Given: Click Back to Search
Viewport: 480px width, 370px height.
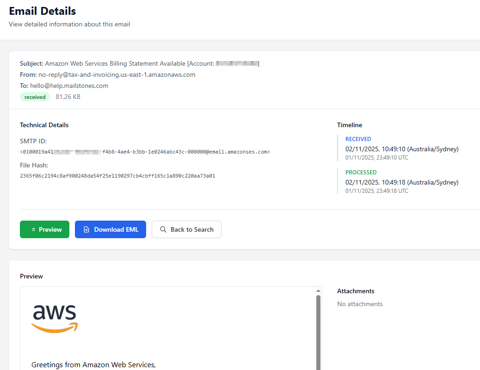Looking at the screenshot, I should click(x=186, y=229).
